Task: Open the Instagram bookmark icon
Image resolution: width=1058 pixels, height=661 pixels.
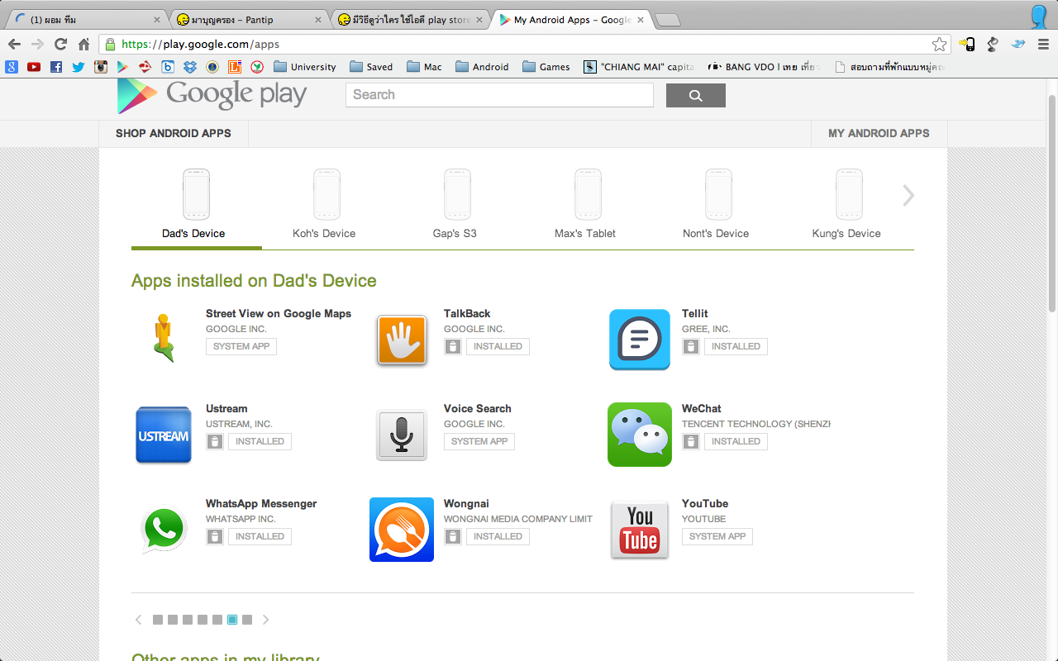Action: (x=101, y=67)
